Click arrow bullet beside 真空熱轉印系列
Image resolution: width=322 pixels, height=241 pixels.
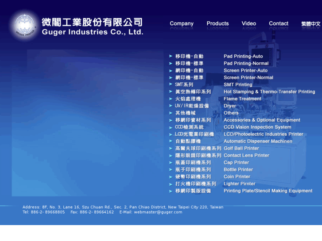tap(171, 92)
